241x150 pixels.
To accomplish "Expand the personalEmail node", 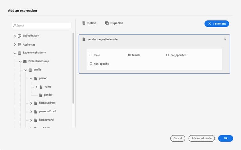I will [31, 112].
